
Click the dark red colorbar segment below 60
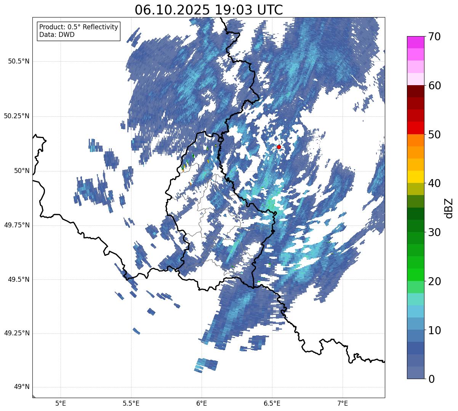415,91
